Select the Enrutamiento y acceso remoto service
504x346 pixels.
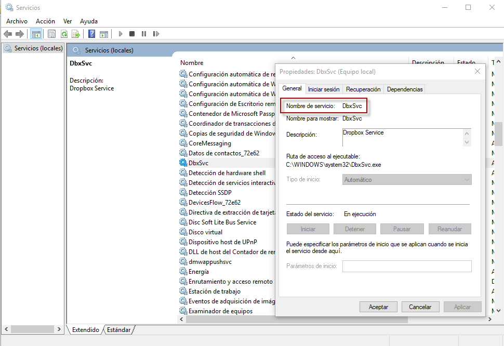click(231, 282)
